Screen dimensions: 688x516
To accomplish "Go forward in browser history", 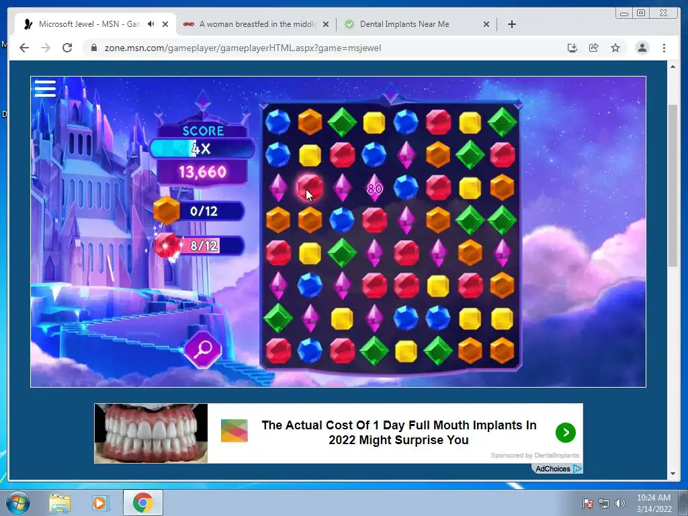I will click(x=46, y=48).
